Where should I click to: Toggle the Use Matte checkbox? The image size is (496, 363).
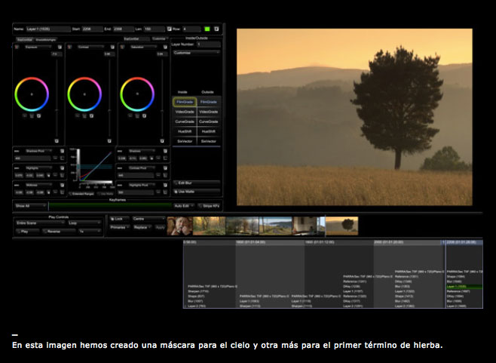click(x=176, y=192)
